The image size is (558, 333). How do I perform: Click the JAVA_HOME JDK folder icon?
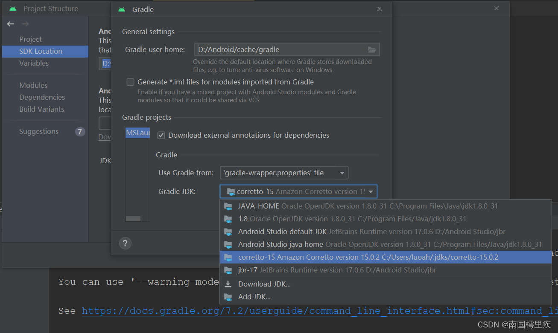tap(228, 206)
